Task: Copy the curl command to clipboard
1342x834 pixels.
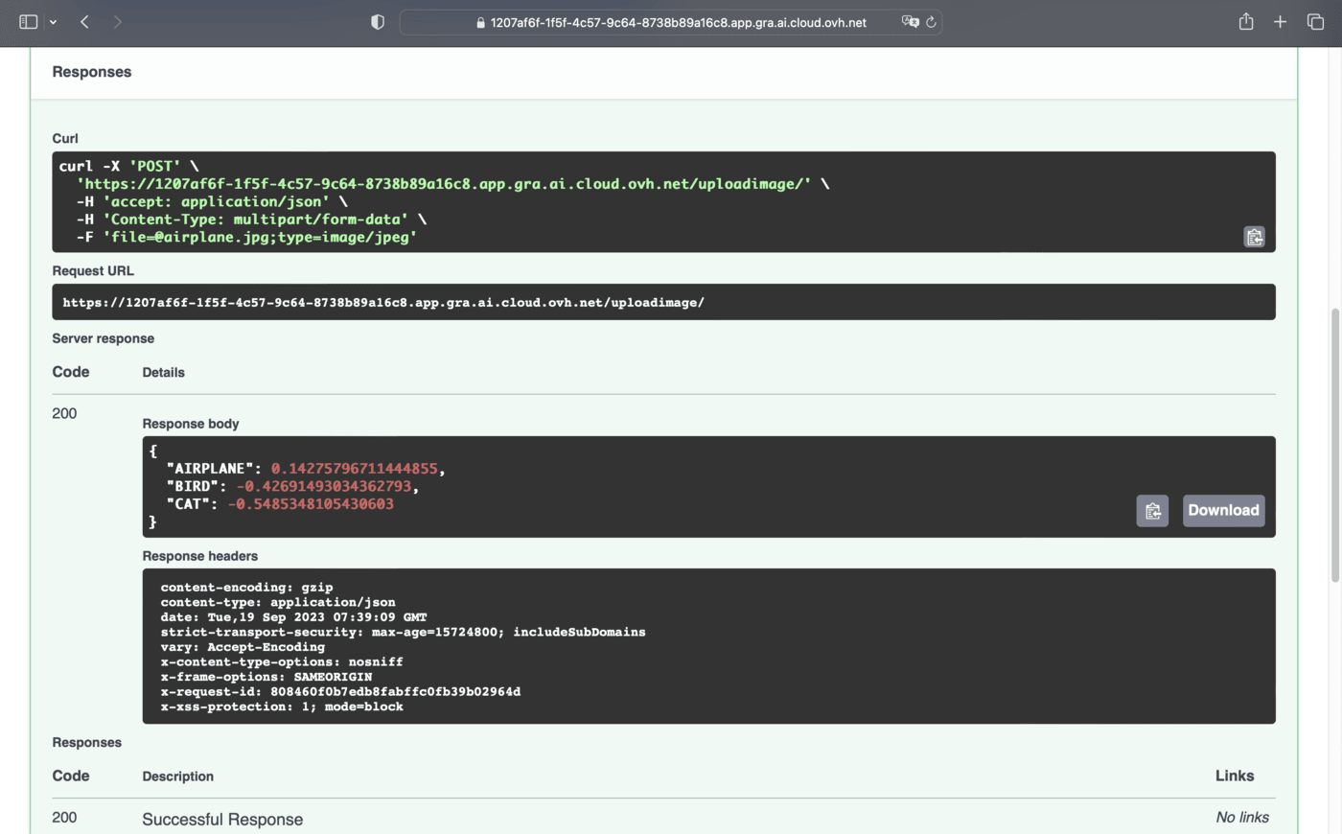Action: pos(1254,237)
